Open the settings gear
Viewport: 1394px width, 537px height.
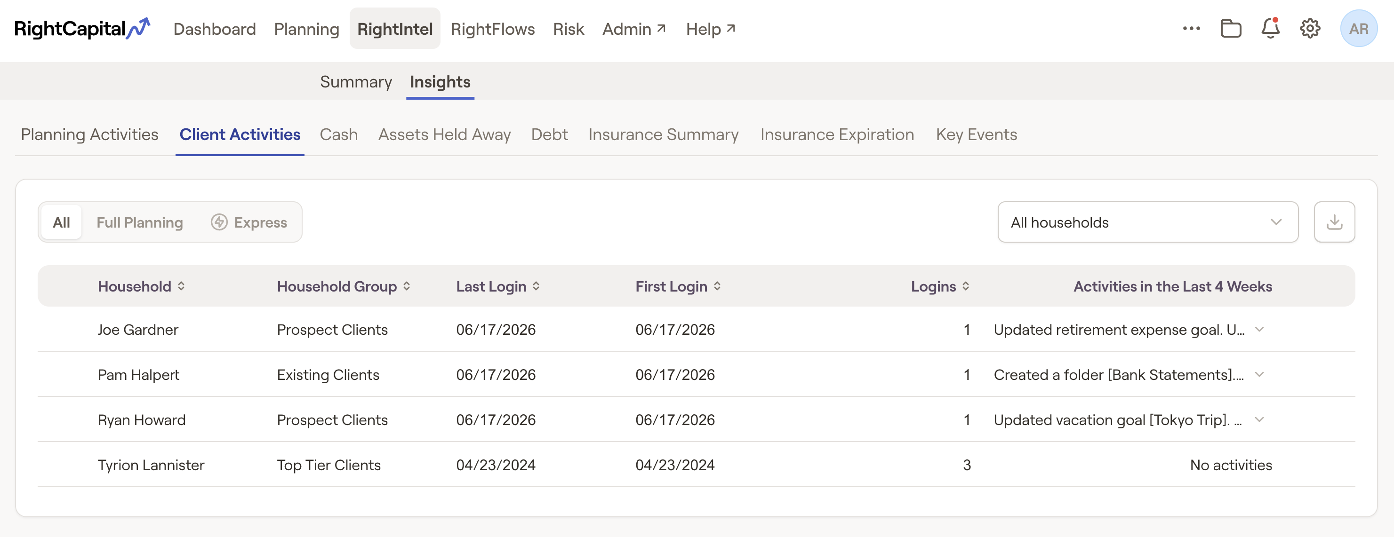1310,29
